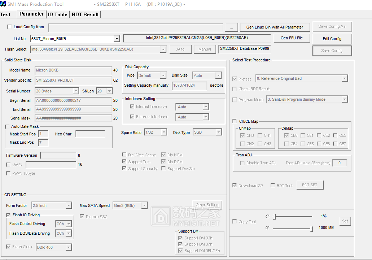Click the browse (...) button
Image resolution: width=372 pixels, height=260 pixels.
231,27
